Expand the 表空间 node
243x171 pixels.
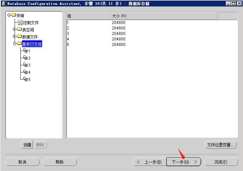[15, 29]
